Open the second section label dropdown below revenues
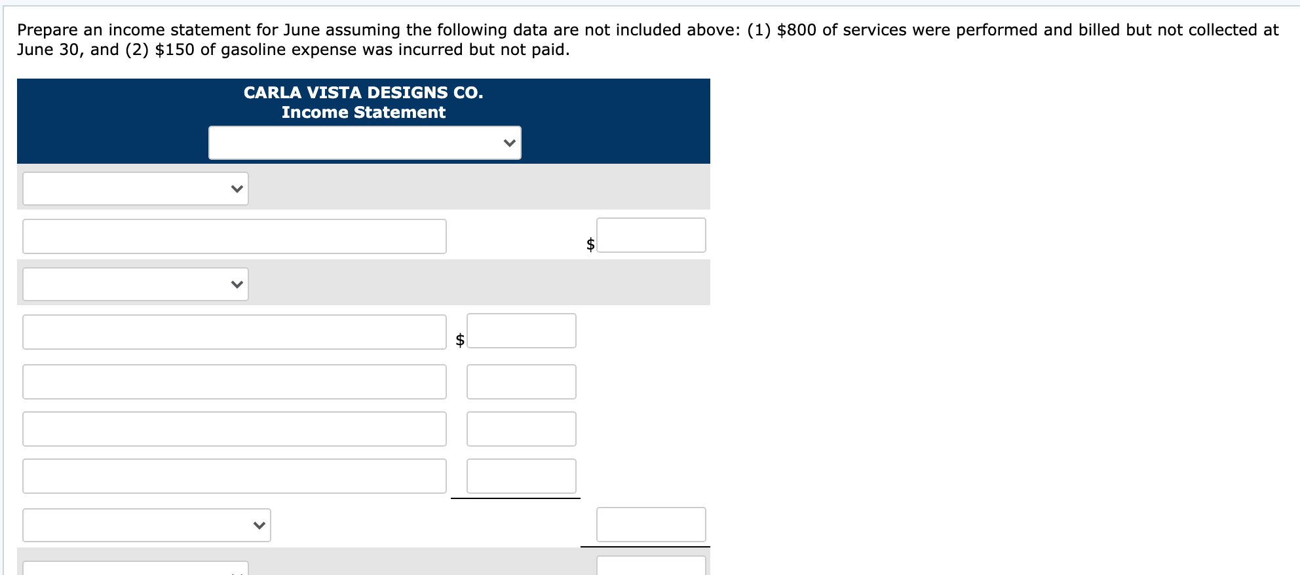Viewport: 1300px width, 575px height. pos(135,284)
